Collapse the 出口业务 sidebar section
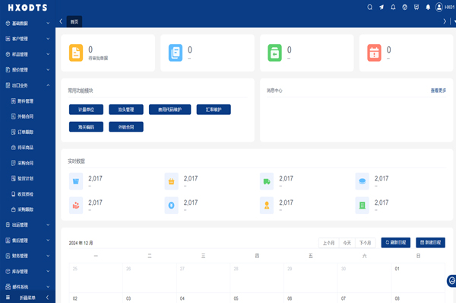This screenshot has height=303, width=456. (x=27, y=85)
